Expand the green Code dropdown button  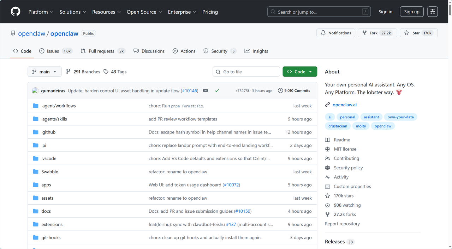[300, 71]
